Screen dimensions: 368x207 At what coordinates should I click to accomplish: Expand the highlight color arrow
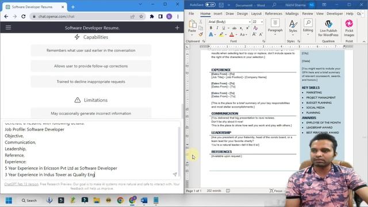pos(225,34)
